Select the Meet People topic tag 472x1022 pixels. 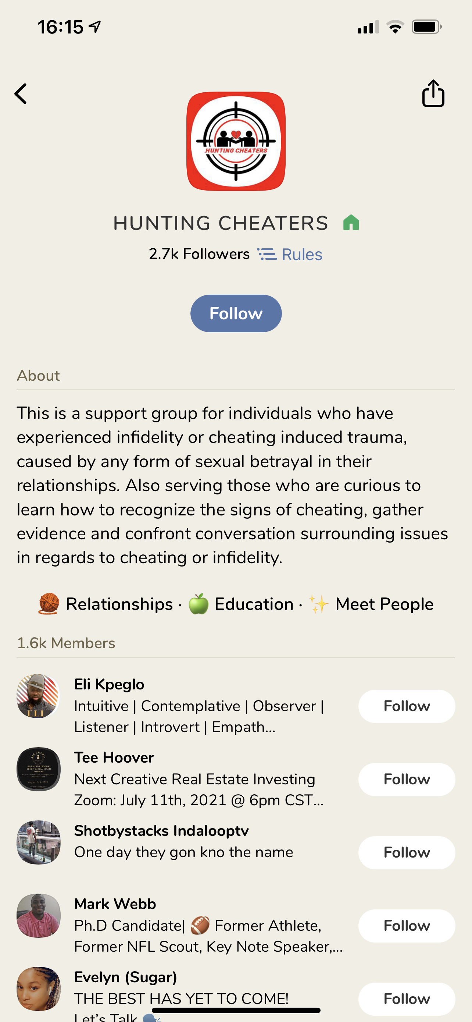[x=371, y=604]
